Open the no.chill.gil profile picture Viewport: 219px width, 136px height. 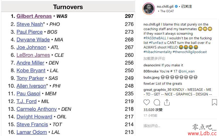click(x=149, y=9)
